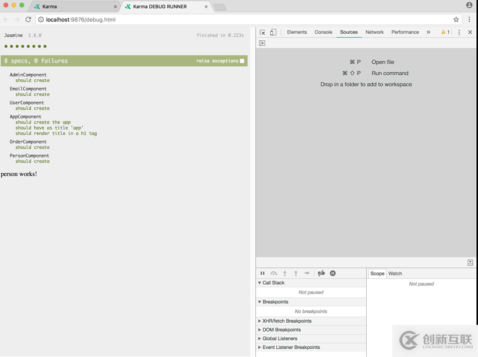478x357 pixels.
Task: Show more DevTools tabs
Action: click(x=428, y=32)
